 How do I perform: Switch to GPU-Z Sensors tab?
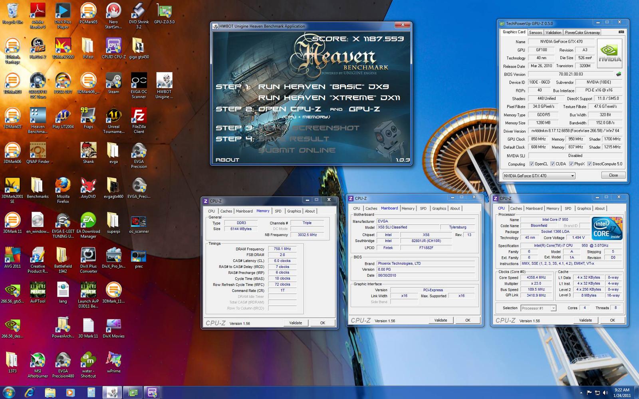pyautogui.click(x=536, y=32)
